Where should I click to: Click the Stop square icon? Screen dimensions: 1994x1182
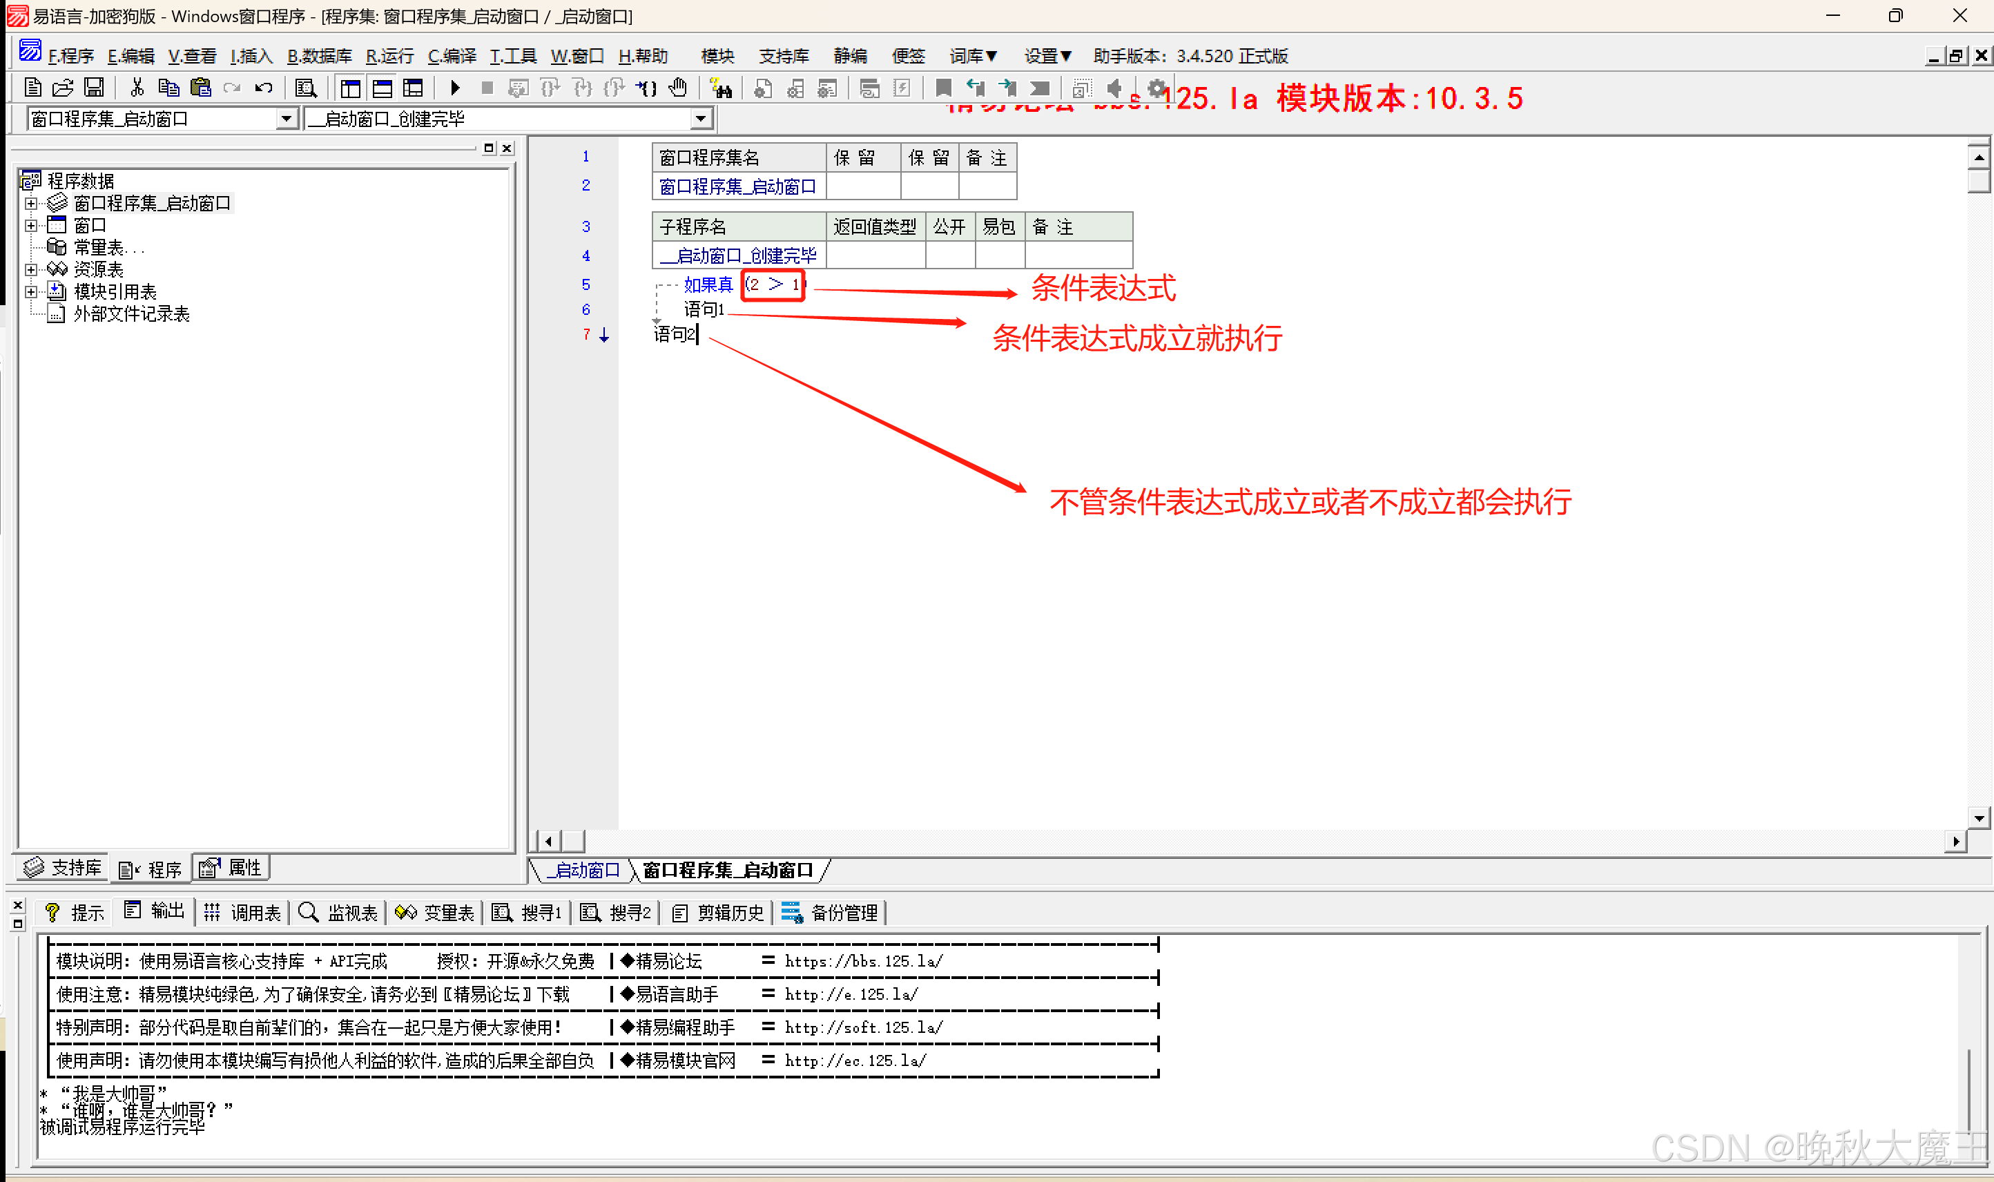pos(487,88)
